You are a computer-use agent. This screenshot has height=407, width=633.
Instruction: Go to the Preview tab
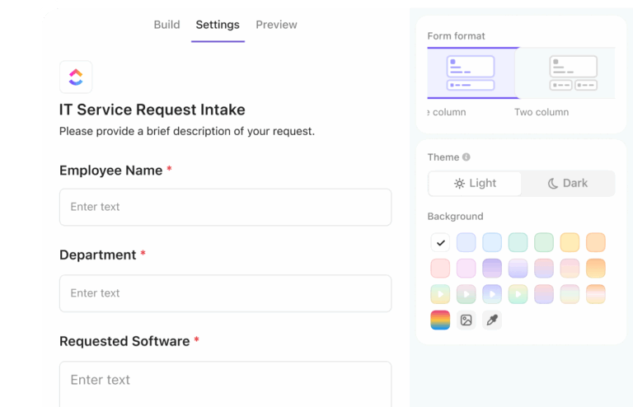[x=277, y=25]
